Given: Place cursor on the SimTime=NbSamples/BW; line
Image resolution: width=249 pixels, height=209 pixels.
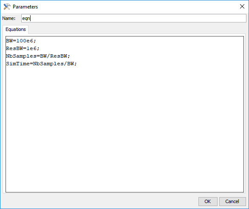Looking at the screenshot, I should point(41,64).
